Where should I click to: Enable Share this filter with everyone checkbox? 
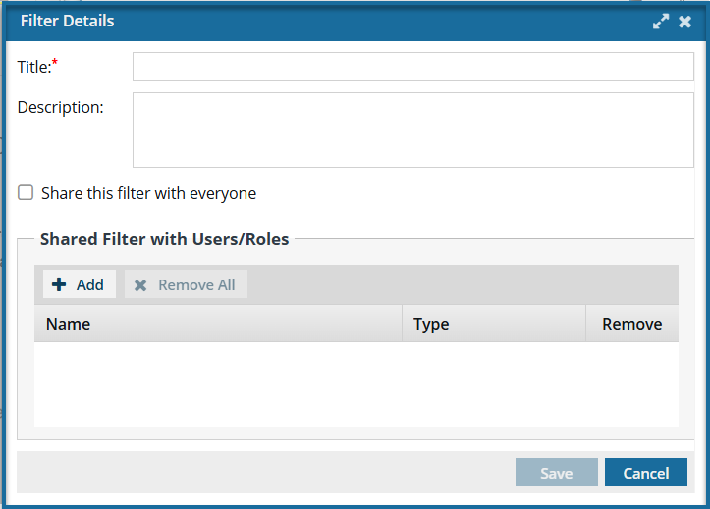[26, 192]
